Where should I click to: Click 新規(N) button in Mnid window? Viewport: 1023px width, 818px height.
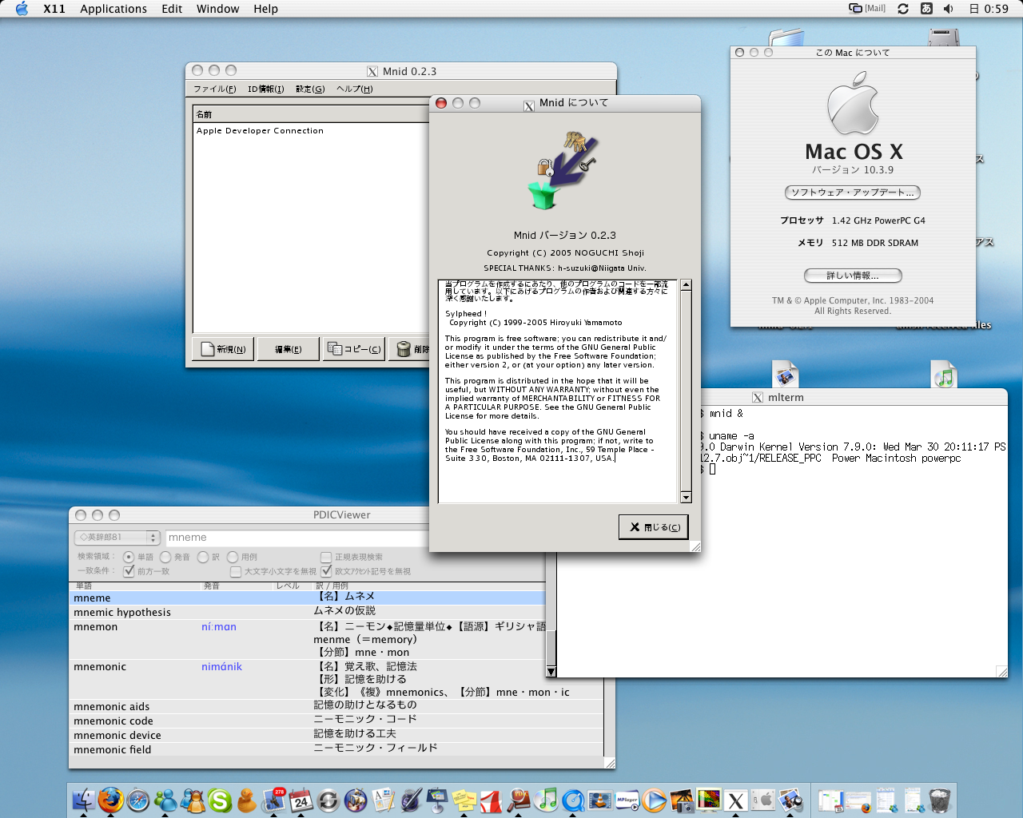(223, 349)
